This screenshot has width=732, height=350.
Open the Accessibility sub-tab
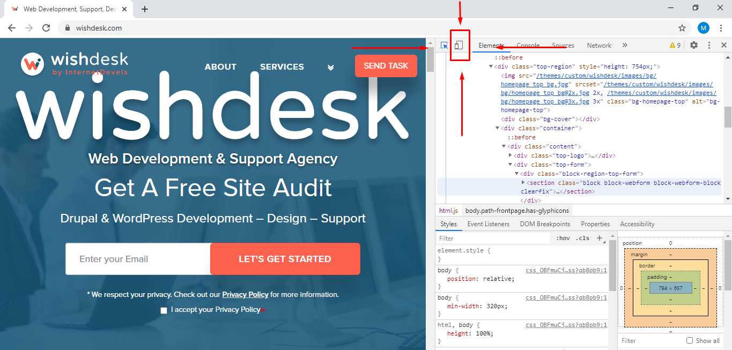(637, 224)
